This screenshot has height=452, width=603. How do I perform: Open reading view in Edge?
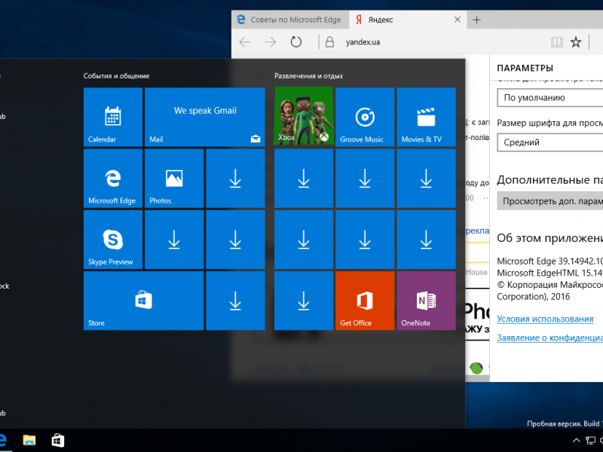(557, 42)
